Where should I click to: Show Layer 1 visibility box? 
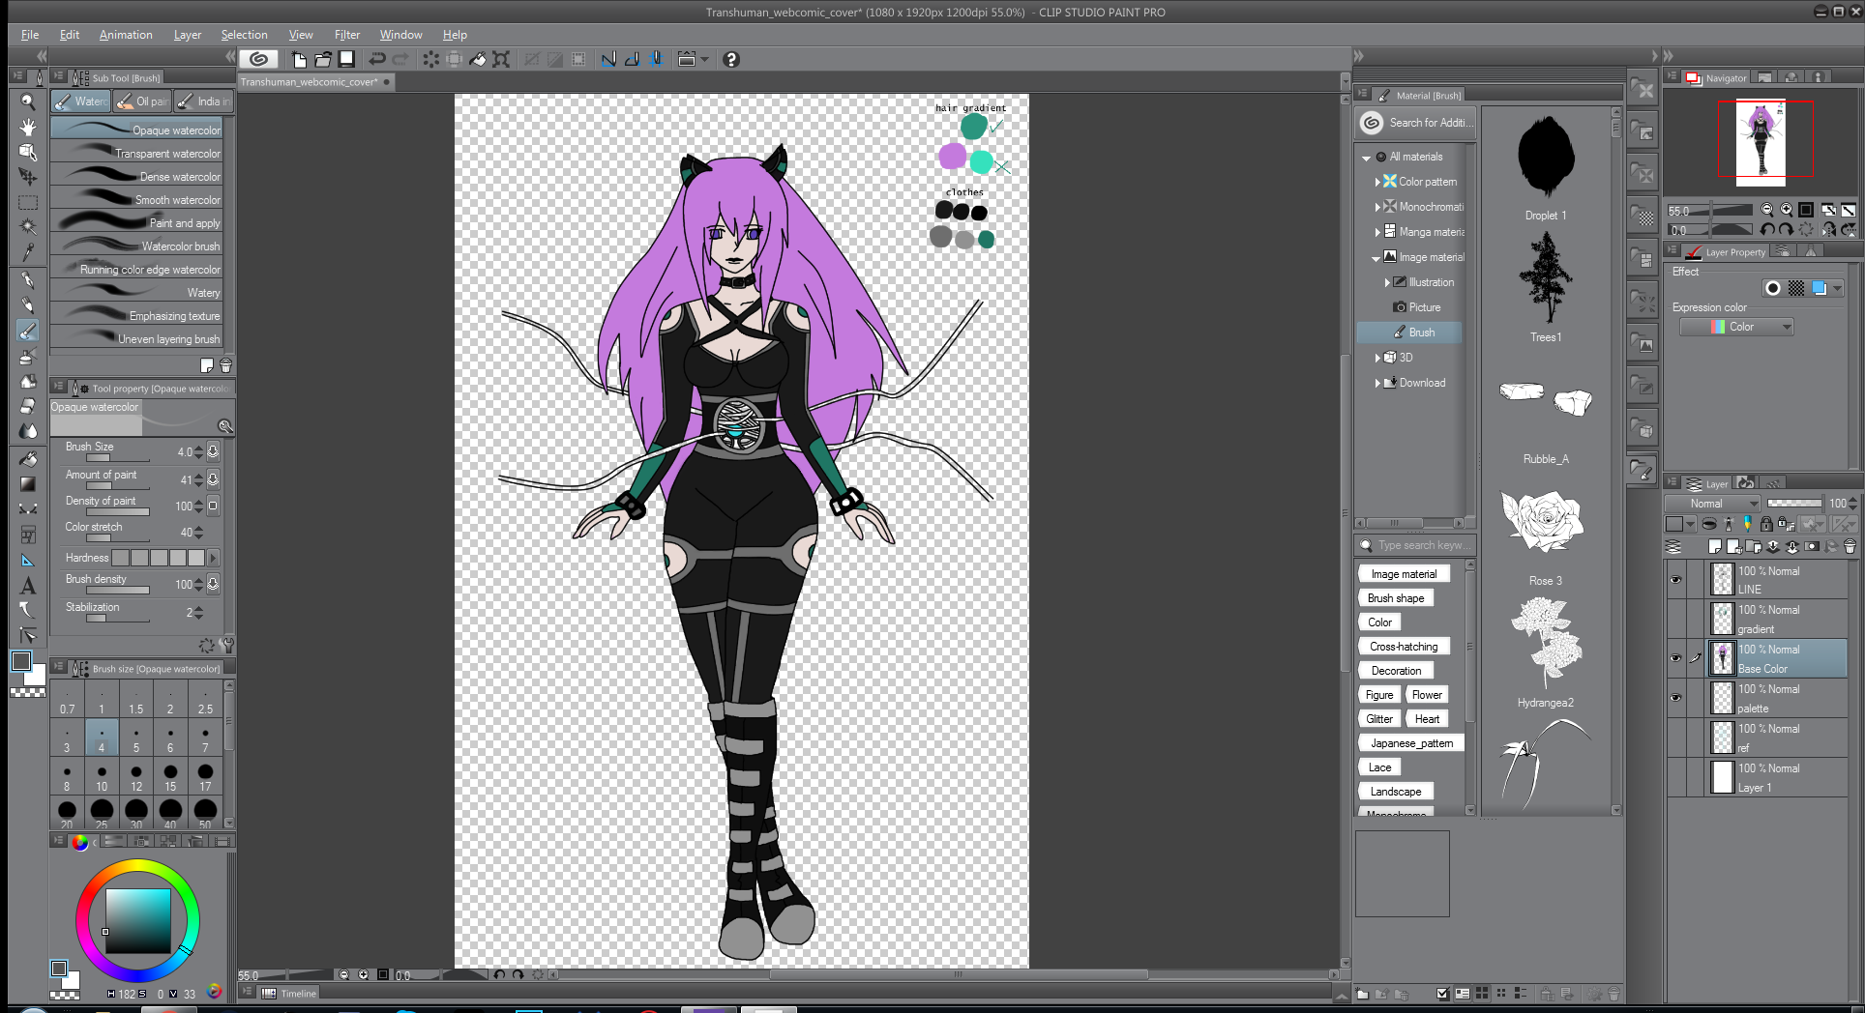(1675, 777)
